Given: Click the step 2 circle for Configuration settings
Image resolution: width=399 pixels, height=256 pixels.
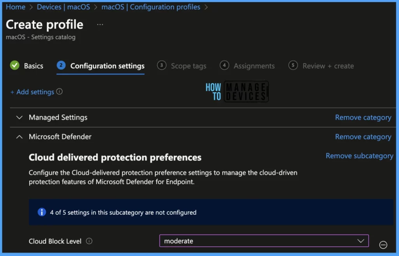Looking at the screenshot, I should point(61,65).
